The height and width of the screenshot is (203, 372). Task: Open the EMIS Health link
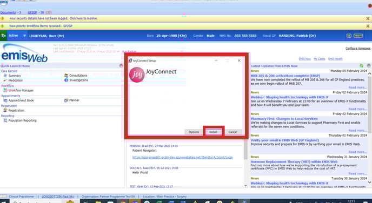point(335,59)
